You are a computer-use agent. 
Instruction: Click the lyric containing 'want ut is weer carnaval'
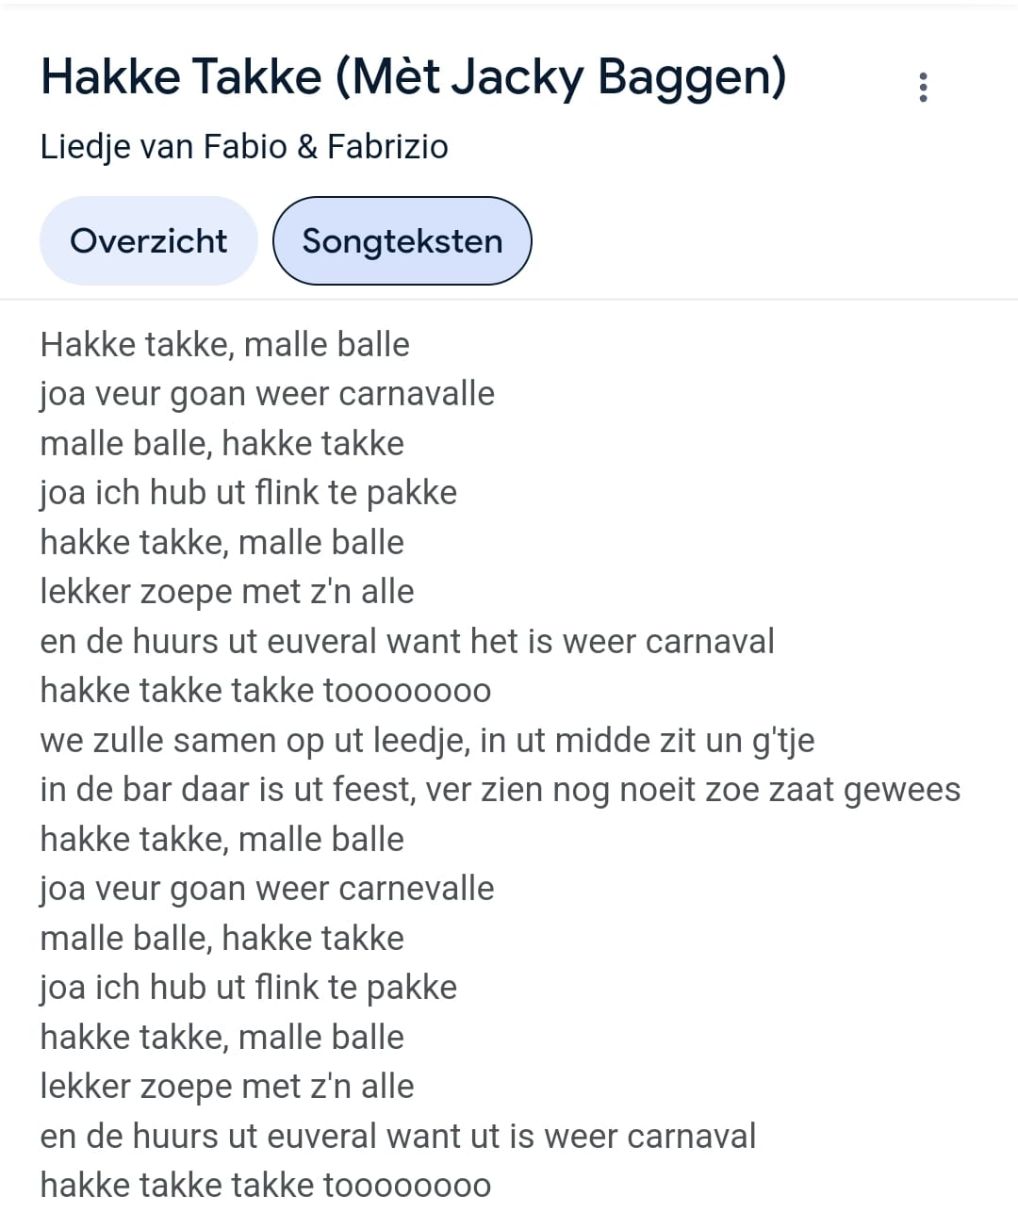[x=398, y=1137]
